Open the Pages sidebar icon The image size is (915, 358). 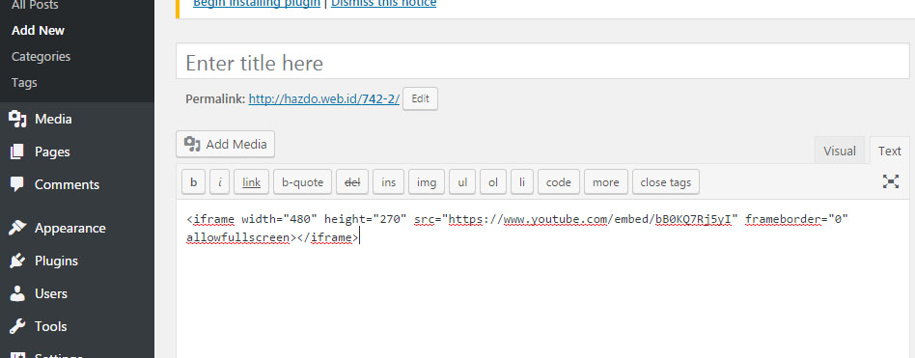[17, 151]
